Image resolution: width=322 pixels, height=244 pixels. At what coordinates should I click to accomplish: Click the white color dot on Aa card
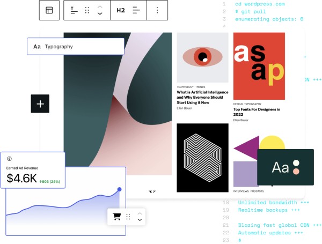(296, 163)
